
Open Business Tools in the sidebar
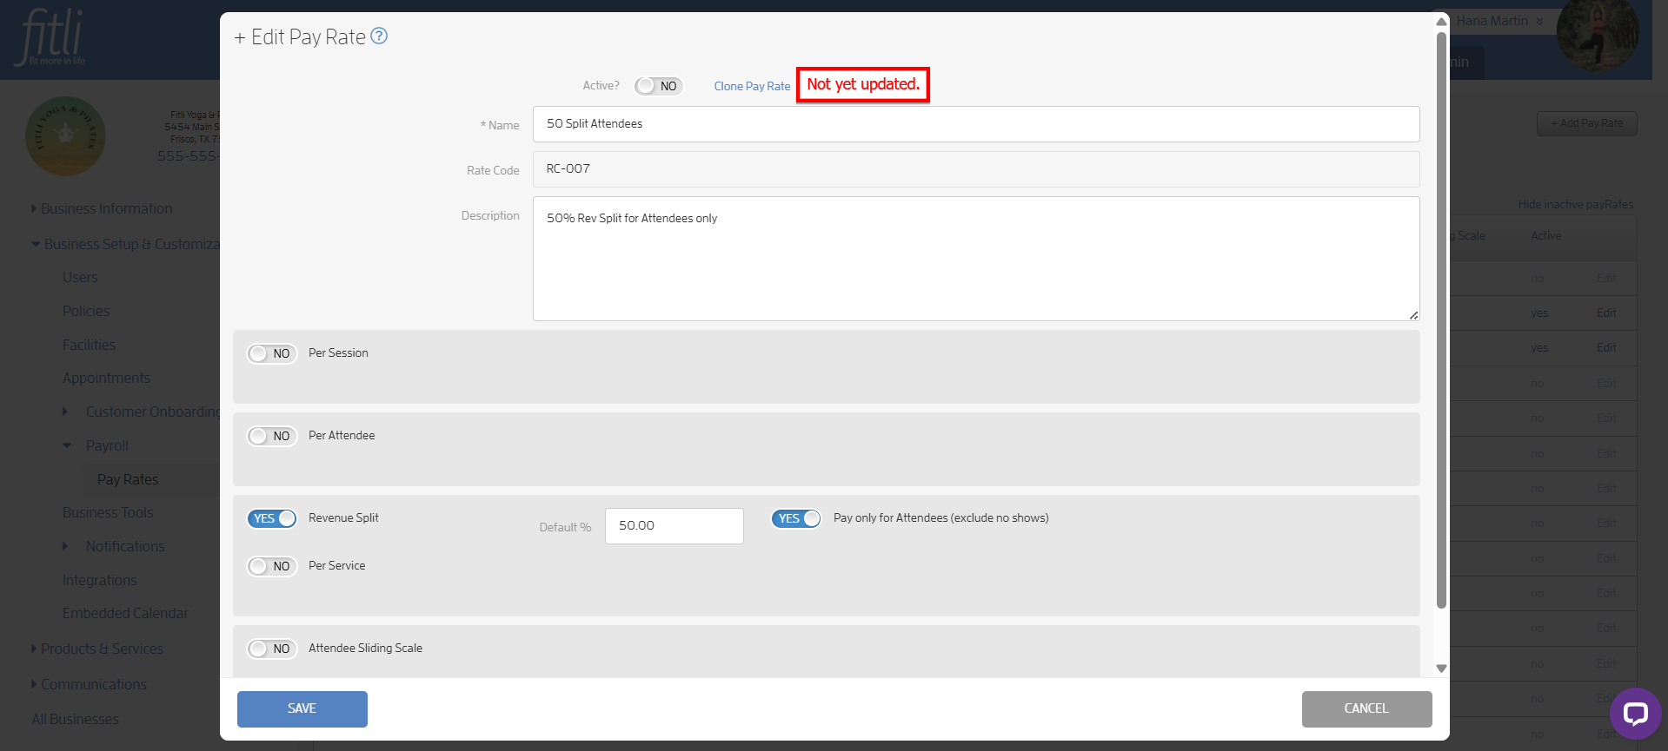pyautogui.click(x=108, y=513)
